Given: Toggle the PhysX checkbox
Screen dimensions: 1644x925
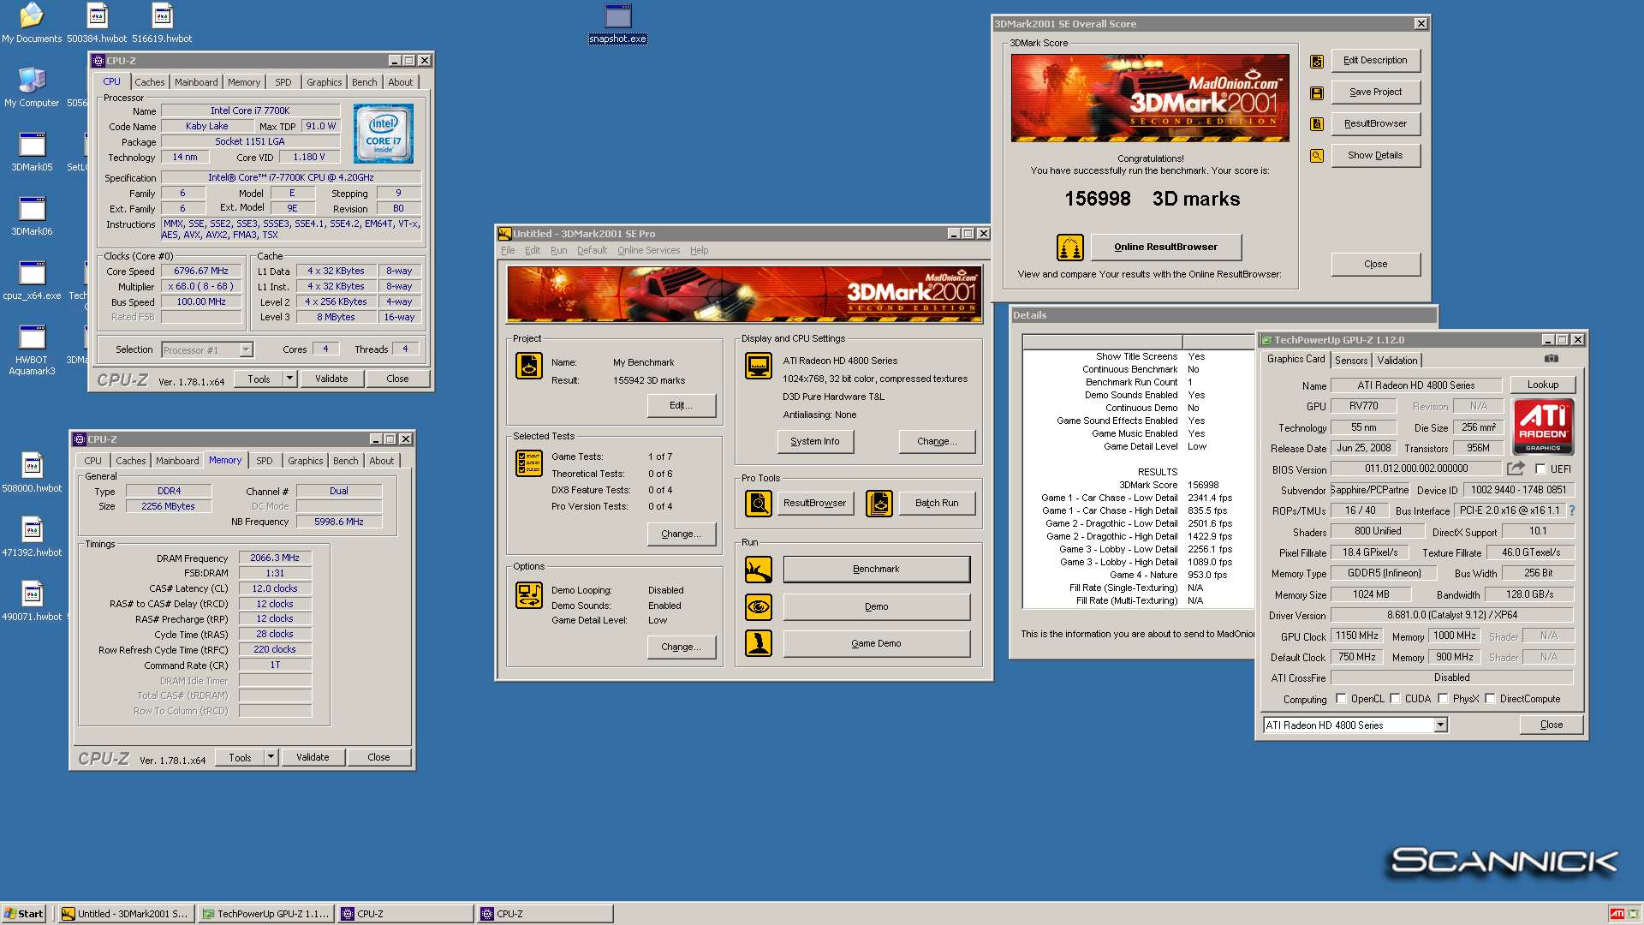Looking at the screenshot, I should tap(1443, 699).
